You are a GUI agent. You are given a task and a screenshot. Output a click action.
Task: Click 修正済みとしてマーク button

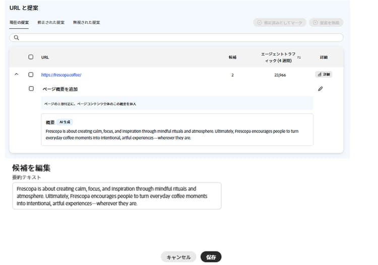tap(280, 23)
